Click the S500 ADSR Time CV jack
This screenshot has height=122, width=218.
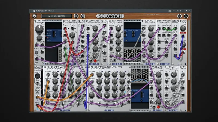click(x=88, y=28)
